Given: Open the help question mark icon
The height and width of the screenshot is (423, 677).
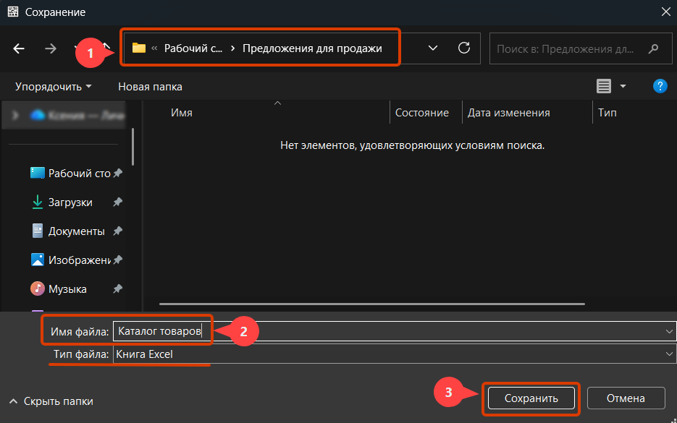Looking at the screenshot, I should [660, 86].
